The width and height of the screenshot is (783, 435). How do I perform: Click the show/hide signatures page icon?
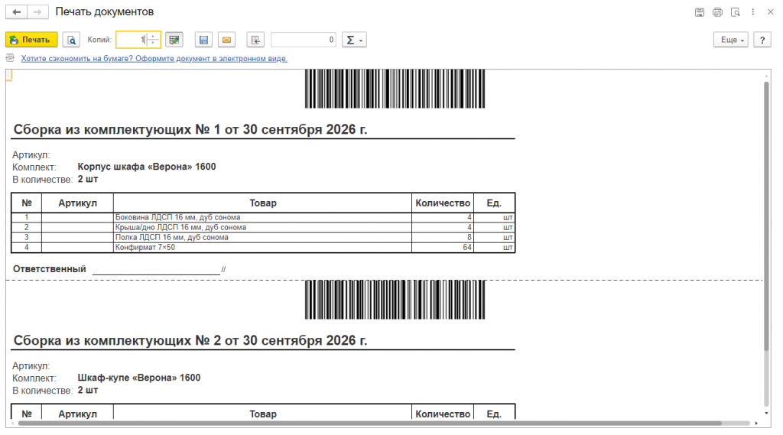[x=255, y=40]
